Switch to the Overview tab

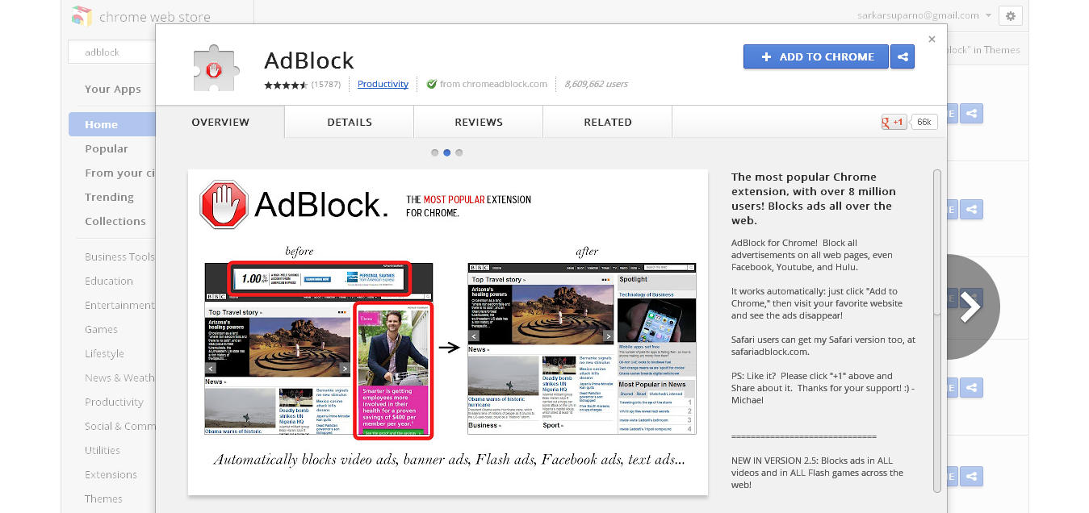(220, 123)
